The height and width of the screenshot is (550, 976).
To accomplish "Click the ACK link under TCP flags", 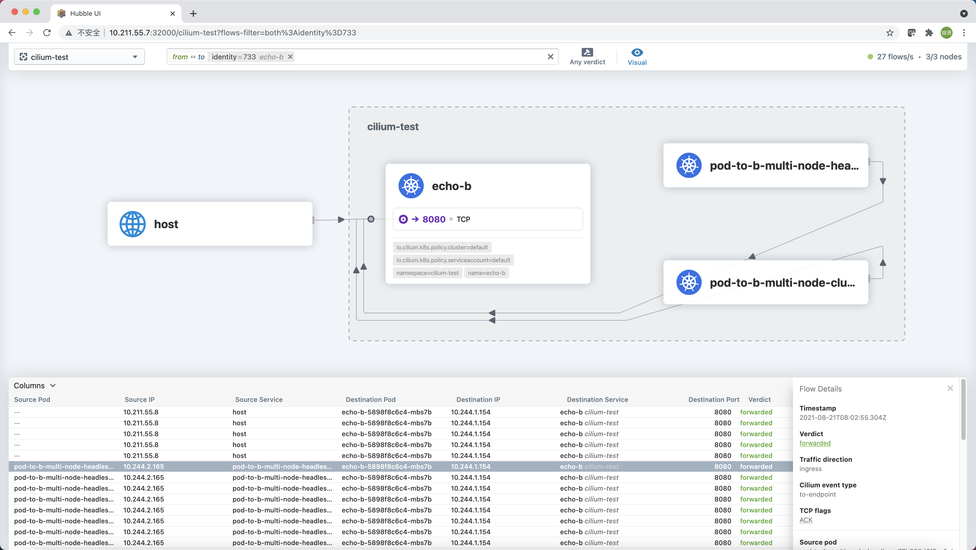I will (x=806, y=520).
